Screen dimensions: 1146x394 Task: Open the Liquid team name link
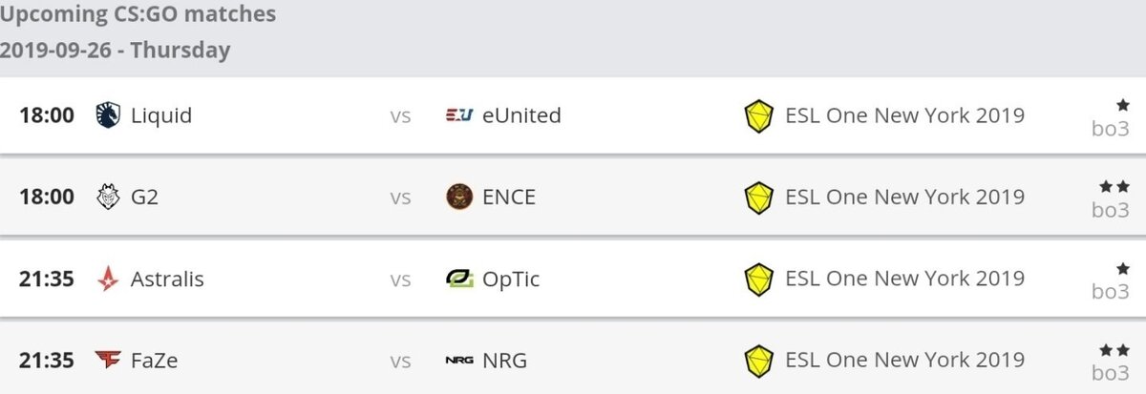pos(161,115)
